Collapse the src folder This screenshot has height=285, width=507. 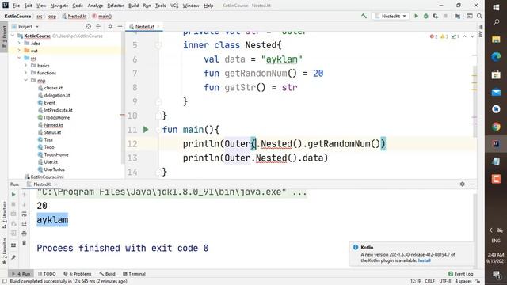pyautogui.click(x=19, y=58)
